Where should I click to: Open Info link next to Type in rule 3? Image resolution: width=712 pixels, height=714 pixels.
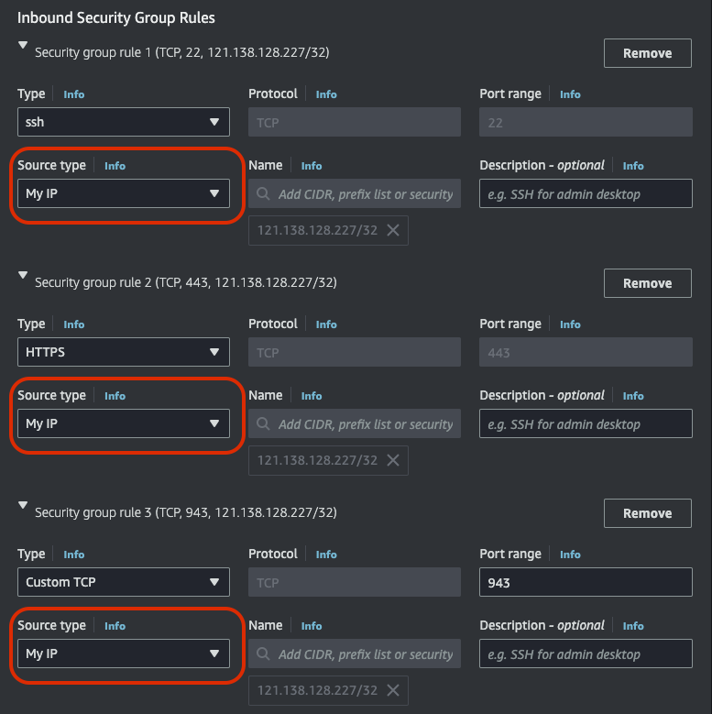(x=73, y=555)
